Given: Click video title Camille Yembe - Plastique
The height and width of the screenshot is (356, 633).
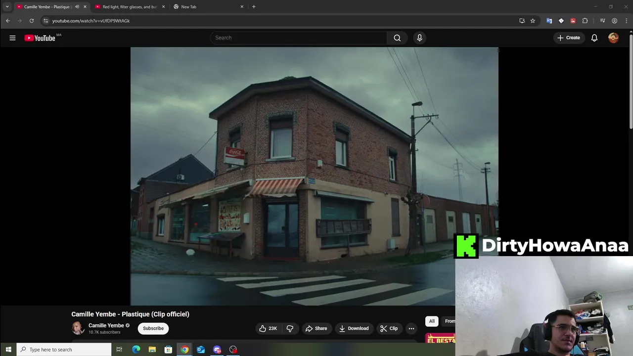Looking at the screenshot, I should tap(130, 314).
